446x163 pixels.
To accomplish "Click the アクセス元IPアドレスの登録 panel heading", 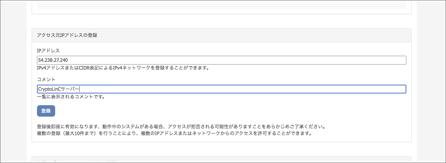I will coord(67,35).
